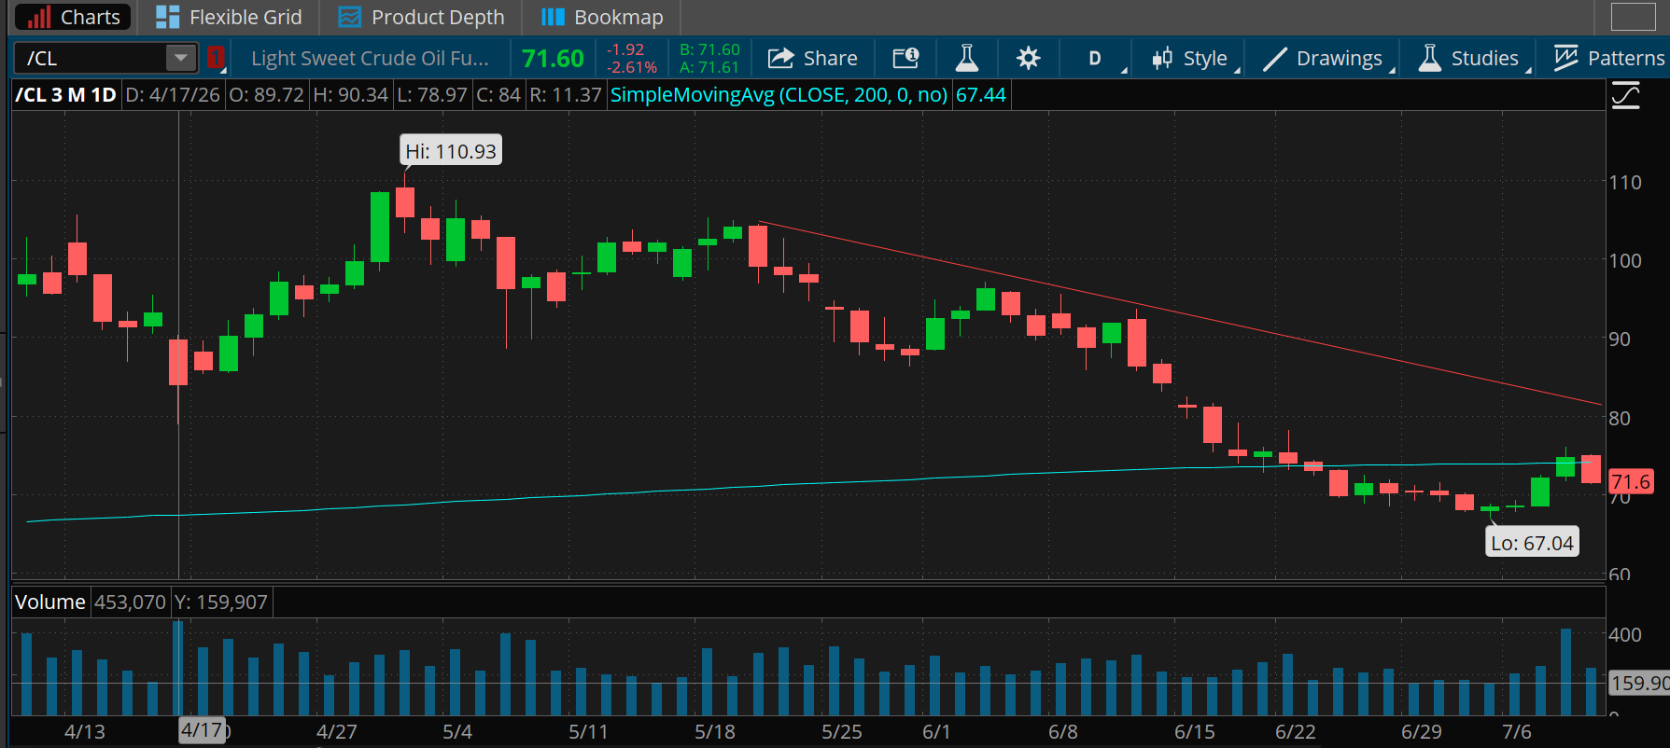Click the Hi: 110.93 price bubble
This screenshot has width=1670, height=748.
point(451,151)
